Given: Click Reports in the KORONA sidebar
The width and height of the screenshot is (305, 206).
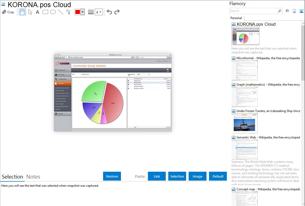Looking at the screenshot, I should click(63, 114).
